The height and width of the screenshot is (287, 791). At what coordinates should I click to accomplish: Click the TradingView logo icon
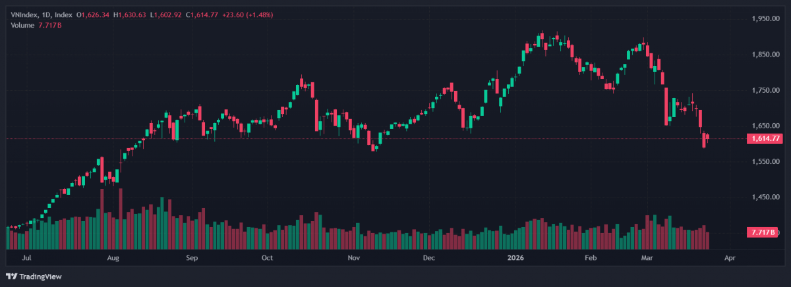(11, 276)
